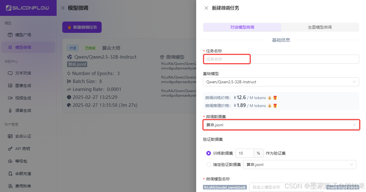Image resolution: width=366 pixels, height=192 pixels.
Task: Click the recharge icon of 余额充值
Action: (10, 174)
